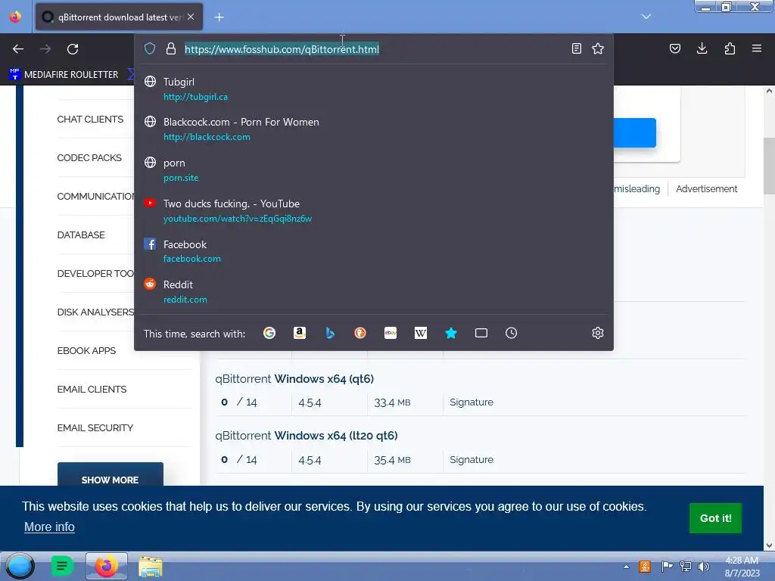Open EBOOK APPS category
This screenshot has height=581, width=775.
pos(86,351)
